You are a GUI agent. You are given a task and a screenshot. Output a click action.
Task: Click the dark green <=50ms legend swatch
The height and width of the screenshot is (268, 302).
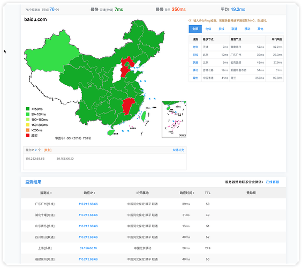pos(28,109)
